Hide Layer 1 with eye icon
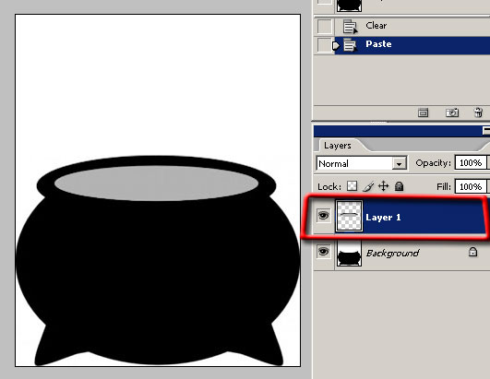 (x=324, y=216)
